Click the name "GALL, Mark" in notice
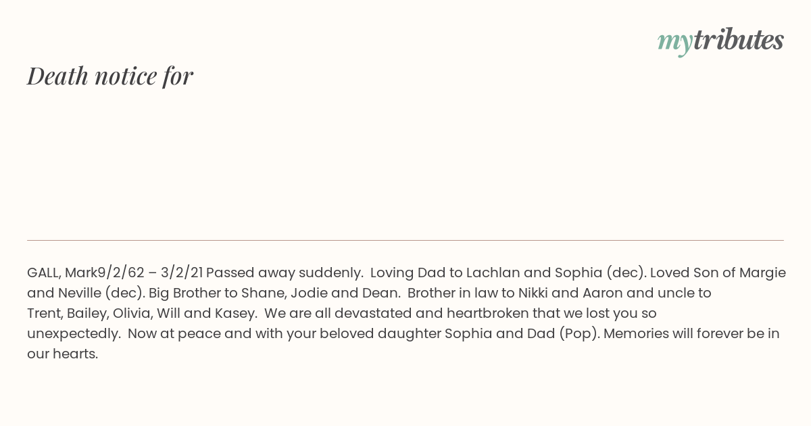The width and height of the screenshot is (811, 426). pyautogui.click(x=62, y=273)
